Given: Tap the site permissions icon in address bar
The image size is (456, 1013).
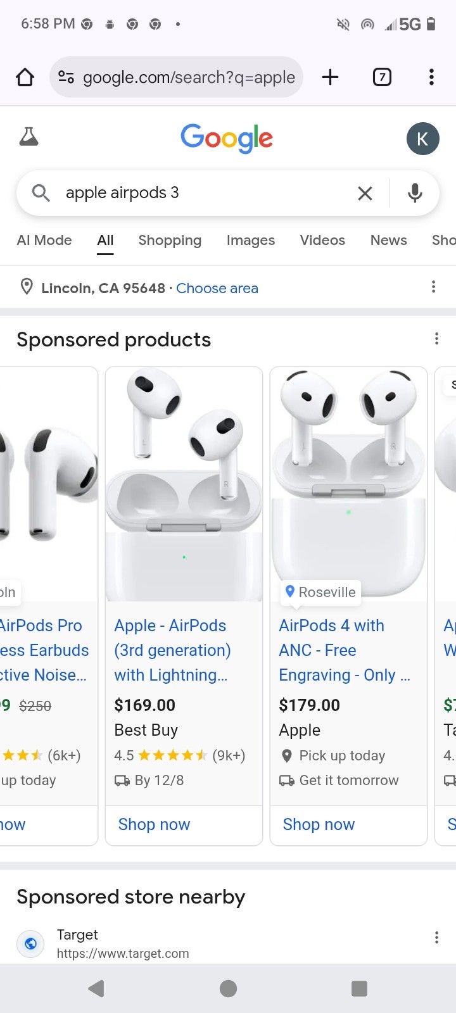Looking at the screenshot, I should tap(65, 77).
